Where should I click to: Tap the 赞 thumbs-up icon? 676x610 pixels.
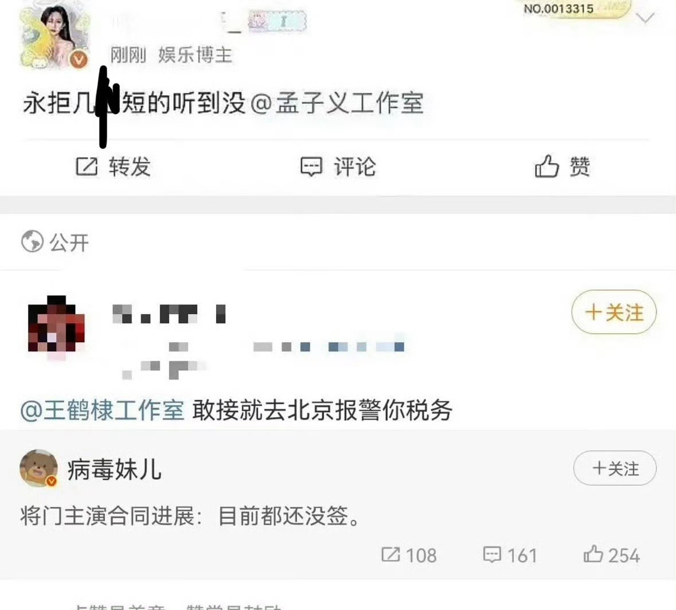546,166
